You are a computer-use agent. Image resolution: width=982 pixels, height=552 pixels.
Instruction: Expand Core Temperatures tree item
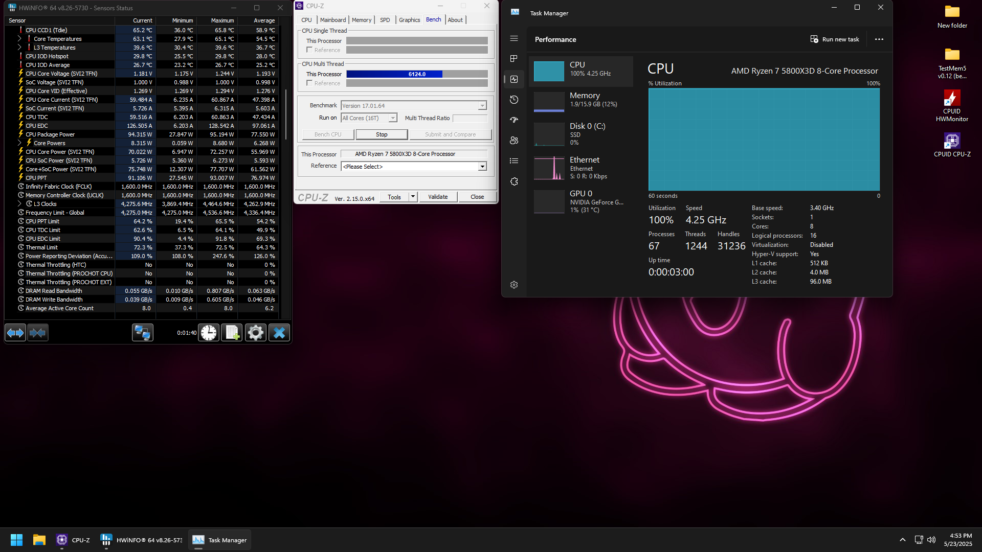coord(20,39)
